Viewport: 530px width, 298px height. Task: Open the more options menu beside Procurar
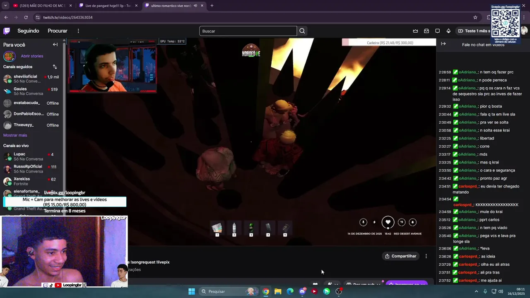[78, 31]
